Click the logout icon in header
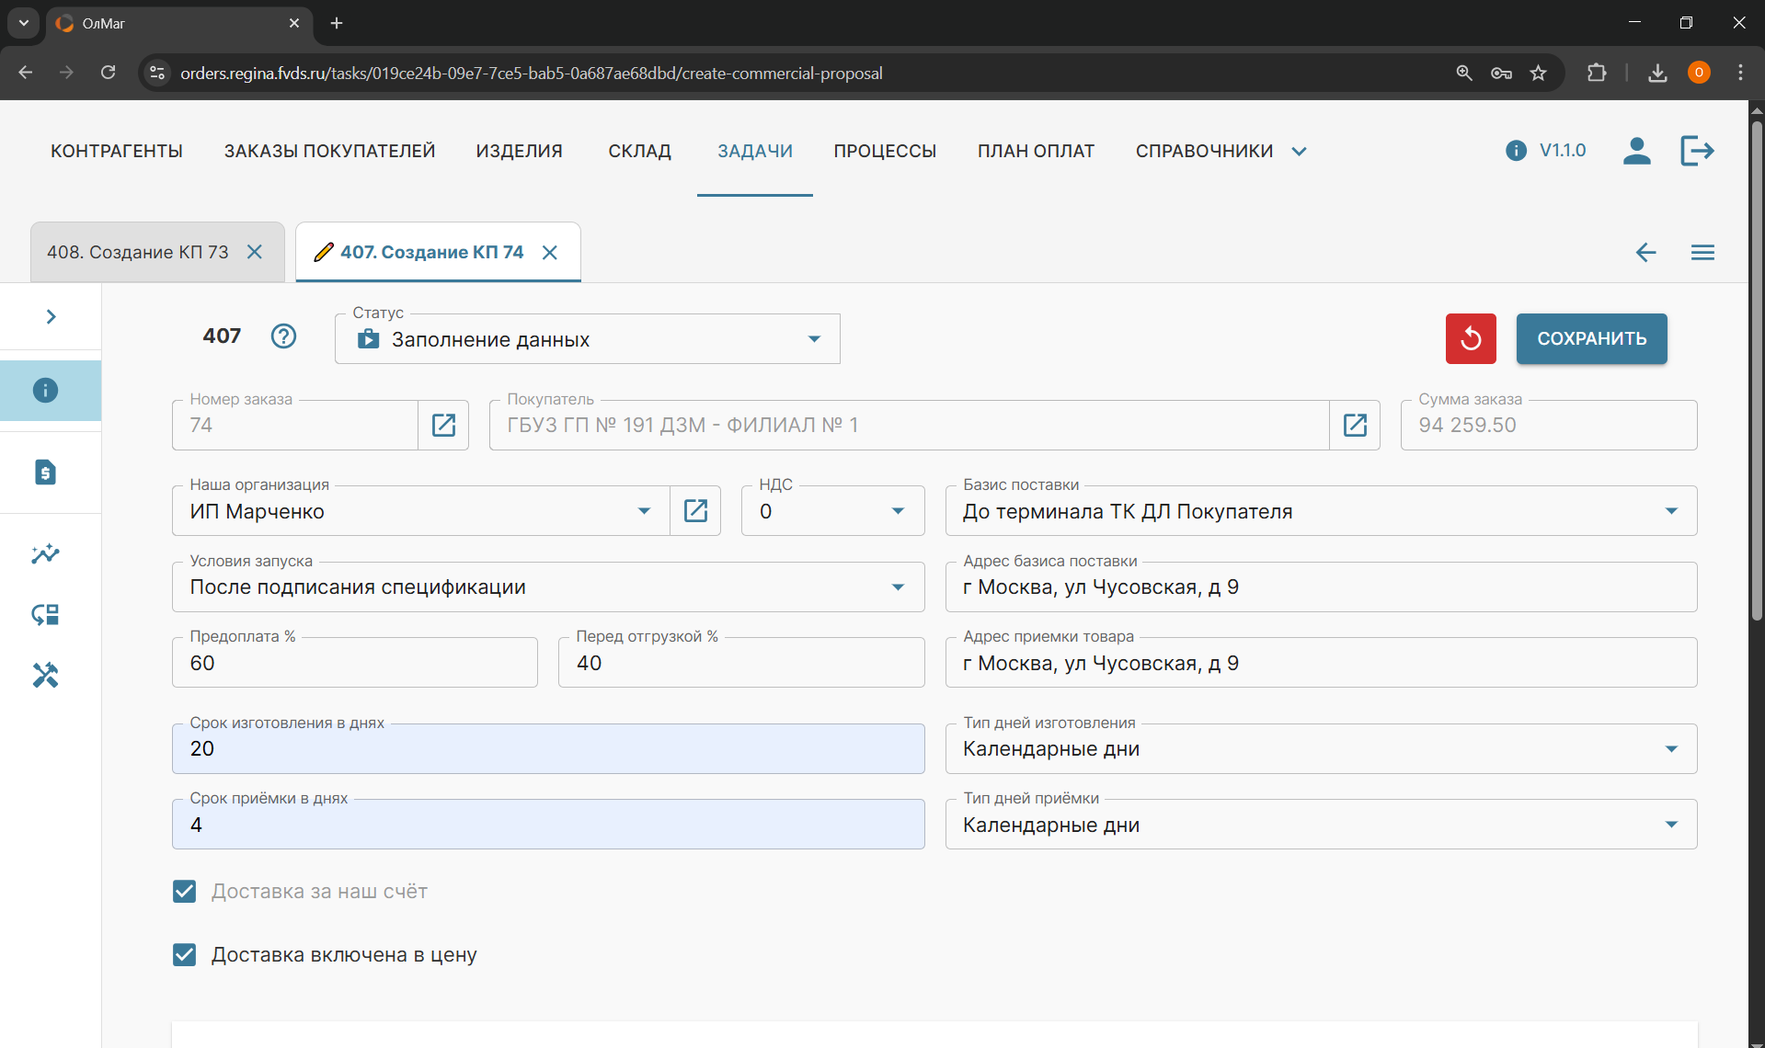 click(x=1696, y=151)
